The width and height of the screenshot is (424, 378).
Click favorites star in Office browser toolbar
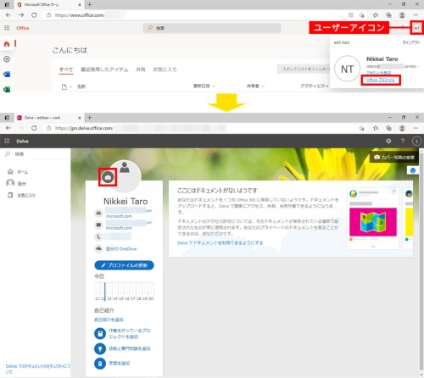376,15
